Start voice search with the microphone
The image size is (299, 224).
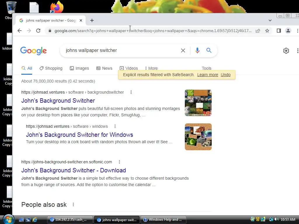tap(197, 50)
